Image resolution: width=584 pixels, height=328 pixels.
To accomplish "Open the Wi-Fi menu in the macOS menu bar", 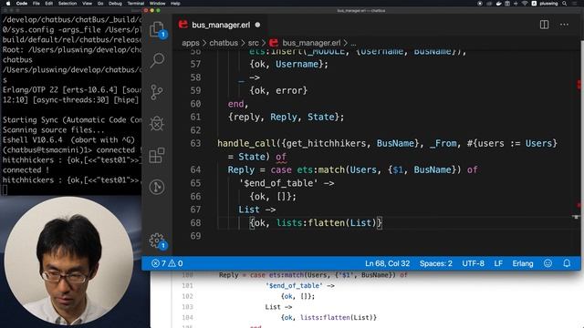I will coord(525,4).
